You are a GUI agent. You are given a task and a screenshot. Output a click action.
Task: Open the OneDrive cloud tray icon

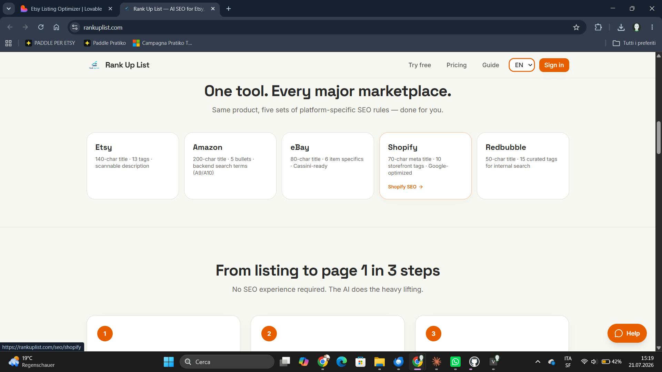click(x=551, y=362)
